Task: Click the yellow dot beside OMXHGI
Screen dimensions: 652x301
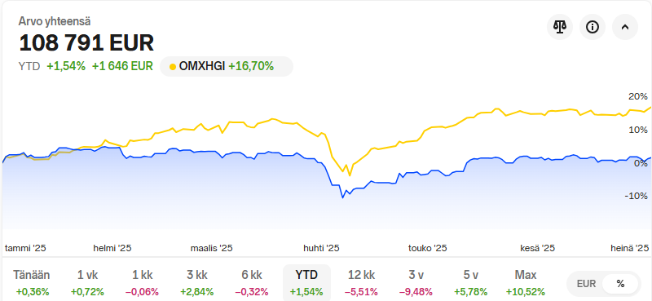Action: [x=173, y=67]
